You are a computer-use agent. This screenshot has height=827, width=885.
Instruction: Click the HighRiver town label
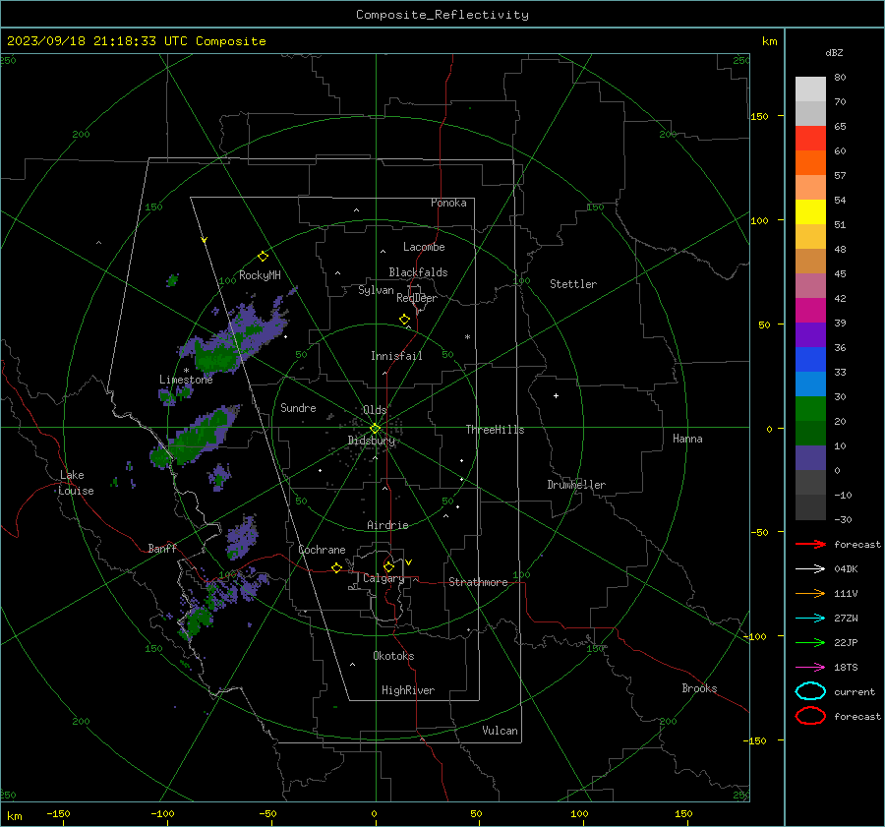pos(407,690)
